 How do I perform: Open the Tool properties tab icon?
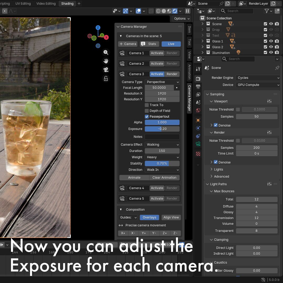(x=198, y=69)
